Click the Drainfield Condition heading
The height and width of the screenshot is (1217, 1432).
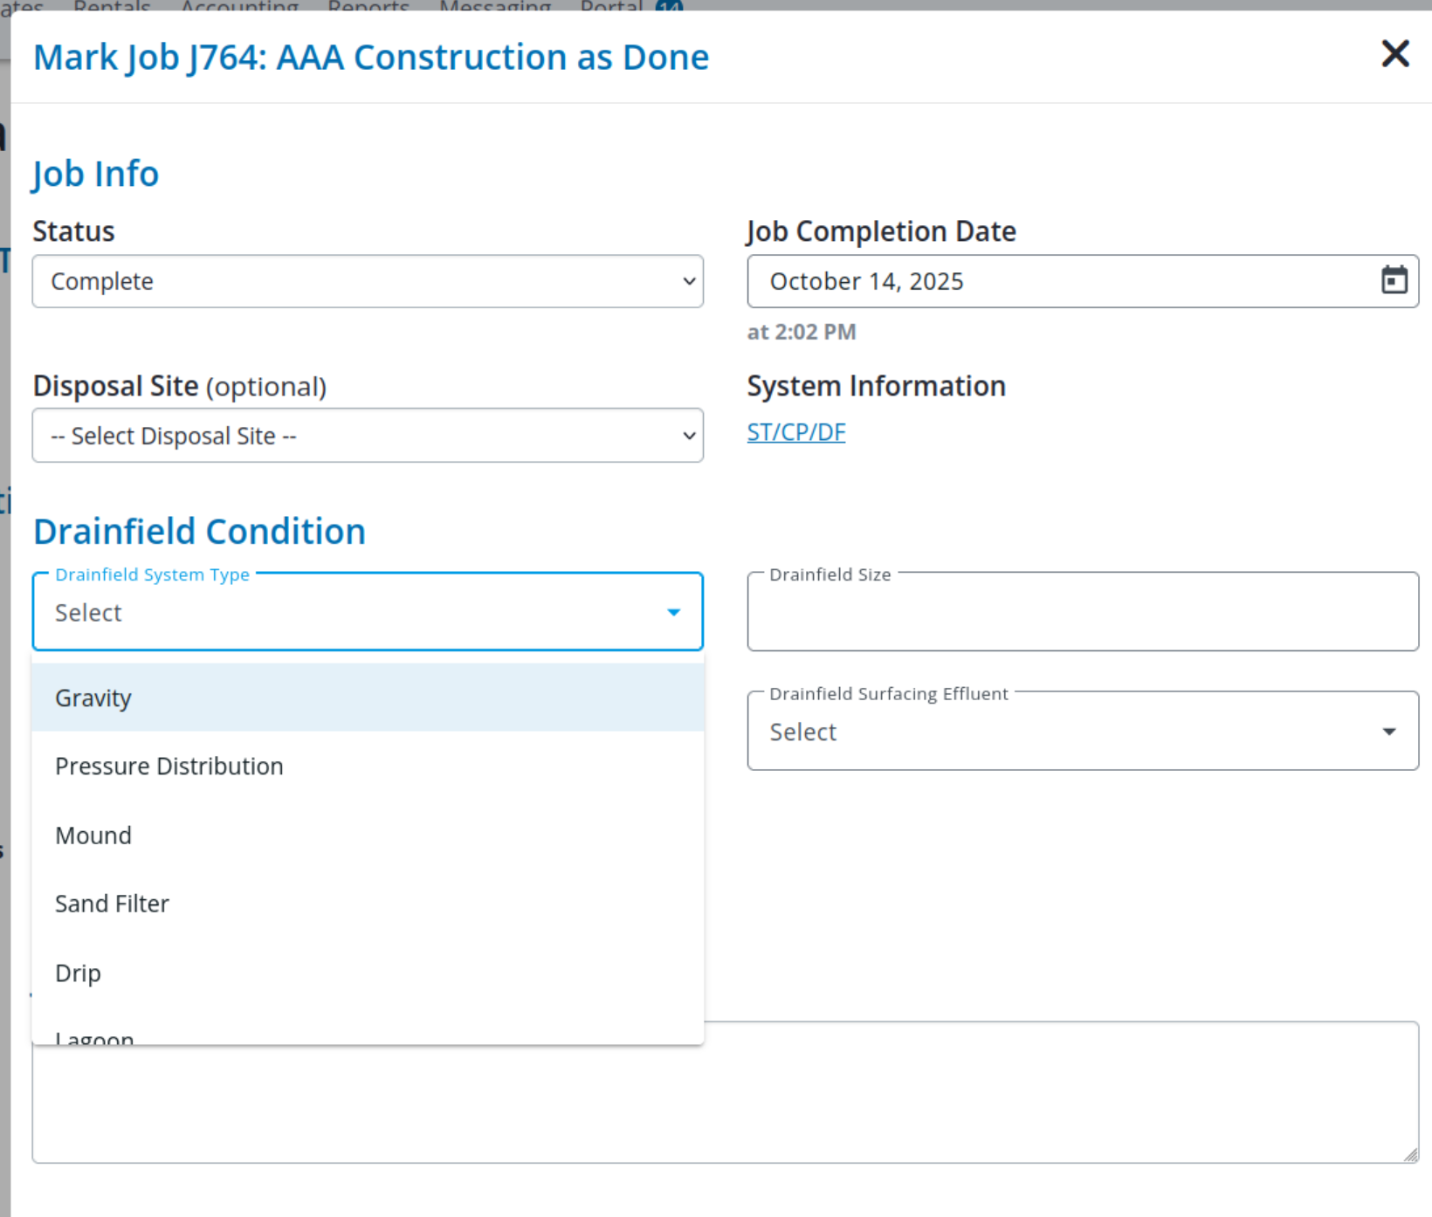point(199,531)
